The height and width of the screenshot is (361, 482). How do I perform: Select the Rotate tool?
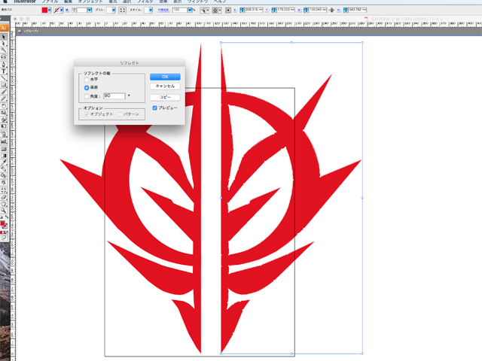click(x=4, y=106)
